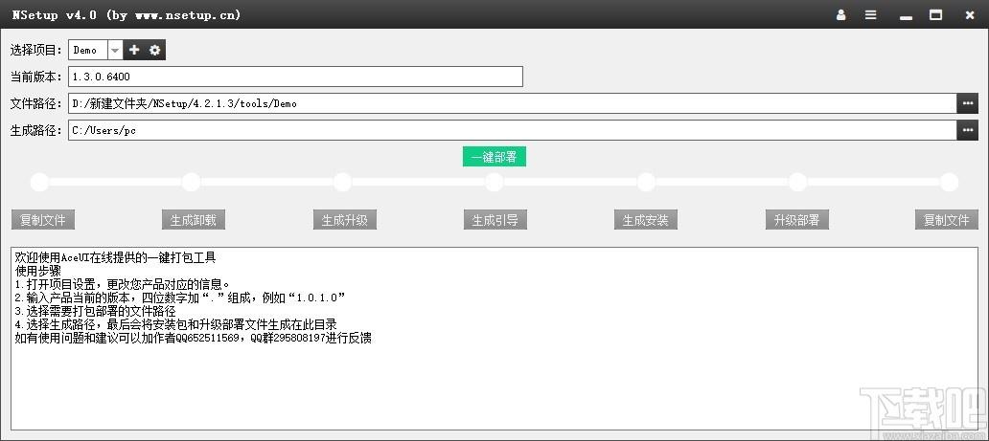Click the log line starting 欢迎使用AceUI
The width and height of the screenshot is (989, 441).
[115, 257]
